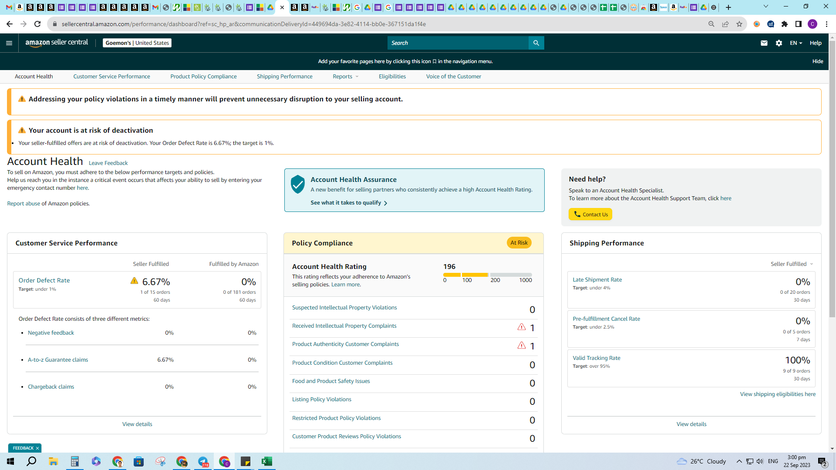Open Excel from the taskbar
This screenshot has width=836, height=470.
(266, 461)
